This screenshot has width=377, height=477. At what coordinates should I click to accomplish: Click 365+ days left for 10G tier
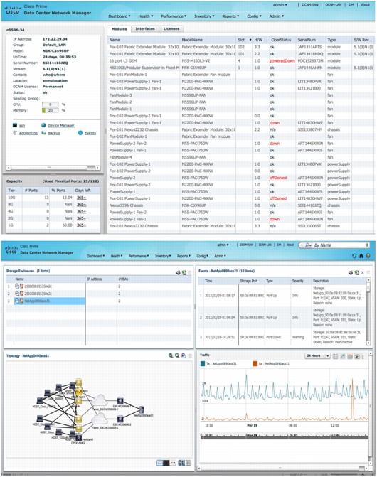tap(81, 198)
